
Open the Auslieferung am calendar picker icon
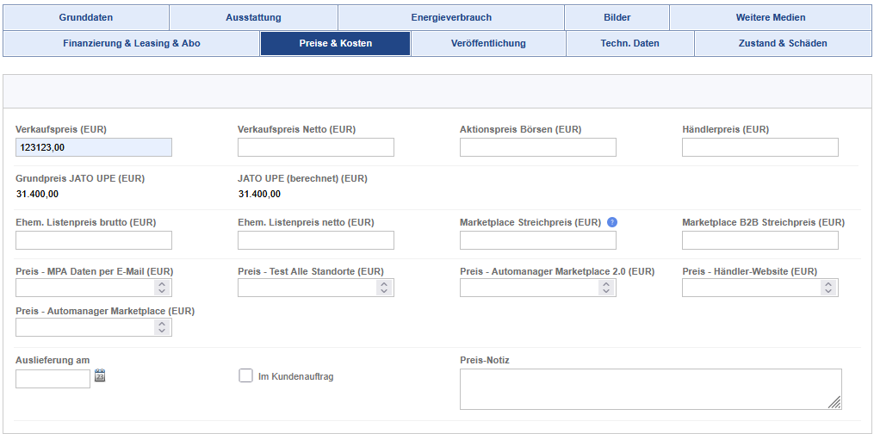point(100,375)
